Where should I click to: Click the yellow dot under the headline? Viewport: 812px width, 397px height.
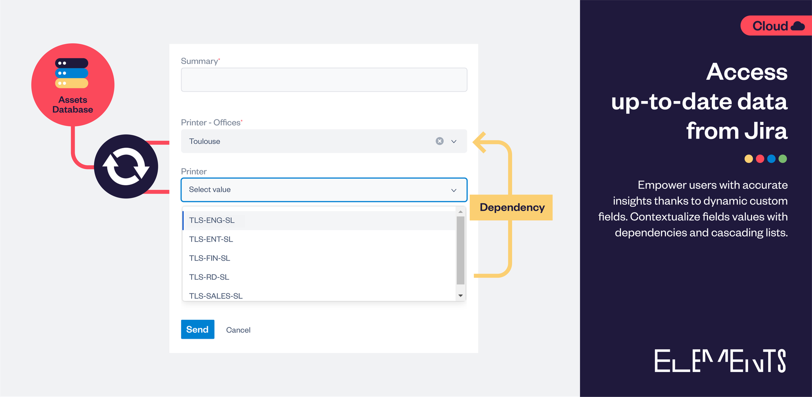(x=748, y=159)
